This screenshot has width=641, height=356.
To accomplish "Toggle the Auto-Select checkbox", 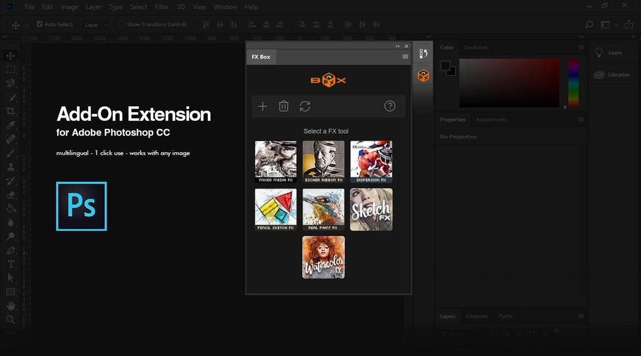I will tap(40, 24).
